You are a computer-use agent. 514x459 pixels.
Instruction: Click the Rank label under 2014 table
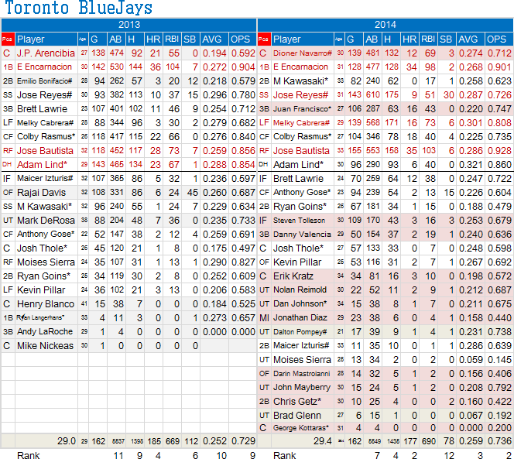click(285, 455)
